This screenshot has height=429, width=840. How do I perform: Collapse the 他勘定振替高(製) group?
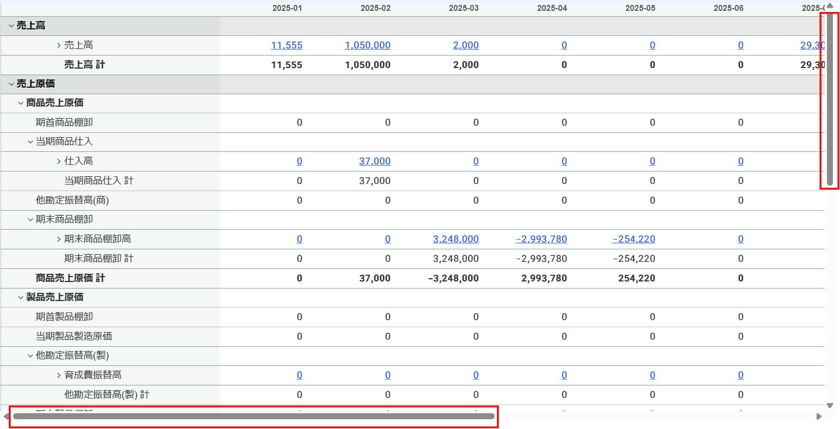[x=31, y=356]
